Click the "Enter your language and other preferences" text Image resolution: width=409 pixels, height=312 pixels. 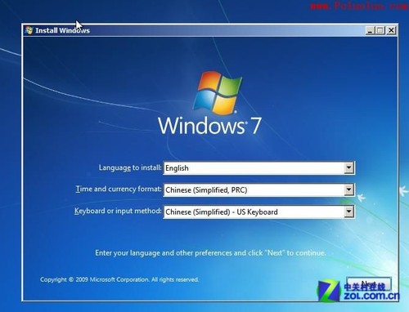[x=210, y=253]
